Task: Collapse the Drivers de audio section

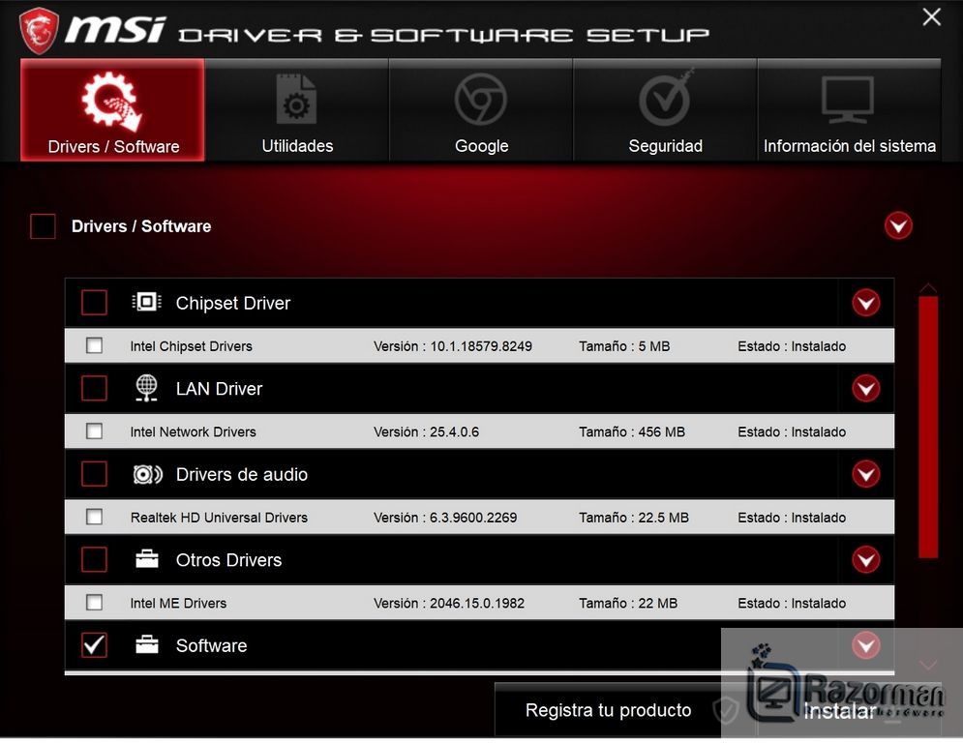Action: 865,474
